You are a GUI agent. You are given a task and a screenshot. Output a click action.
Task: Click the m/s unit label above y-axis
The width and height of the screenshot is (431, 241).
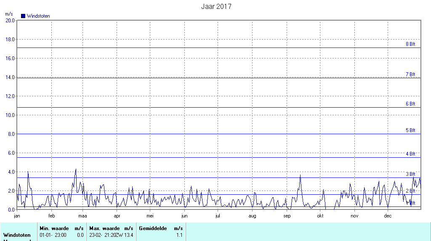9,14
